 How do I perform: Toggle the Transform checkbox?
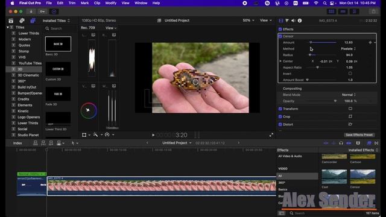click(280, 108)
